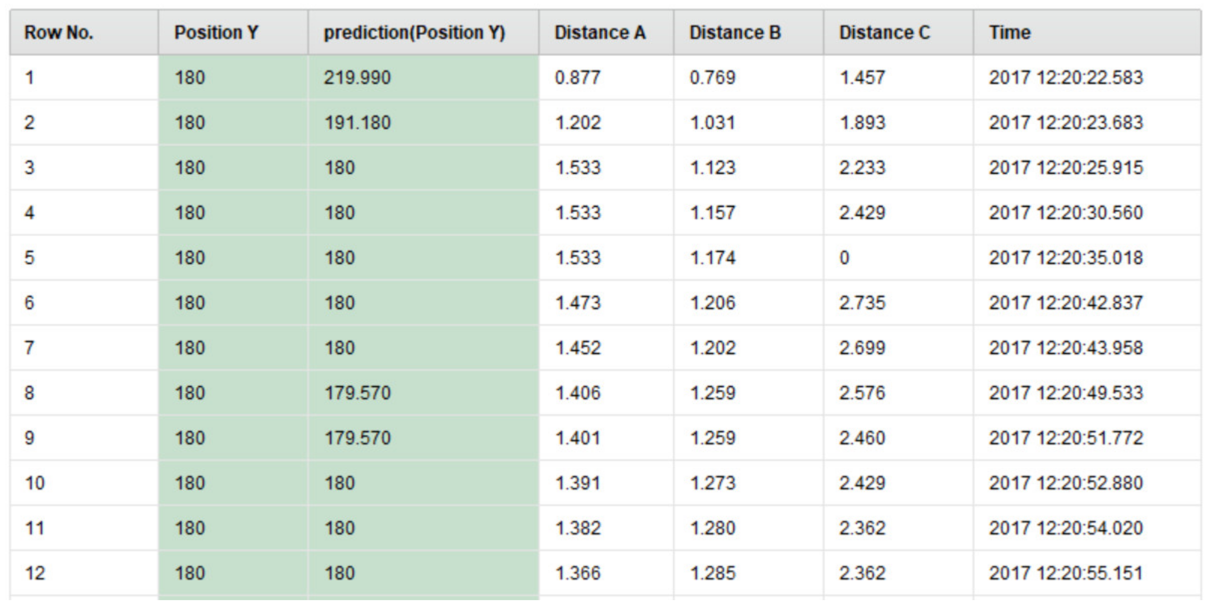Screen dimensions: 1212x606
Task: Select row number 8 cell
Action: (84, 393)
